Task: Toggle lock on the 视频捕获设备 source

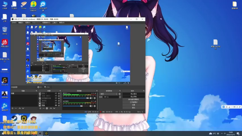Action: [59, 98]
